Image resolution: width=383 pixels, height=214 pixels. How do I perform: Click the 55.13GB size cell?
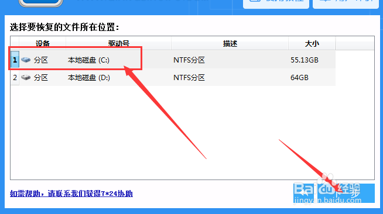coord(305,60)
